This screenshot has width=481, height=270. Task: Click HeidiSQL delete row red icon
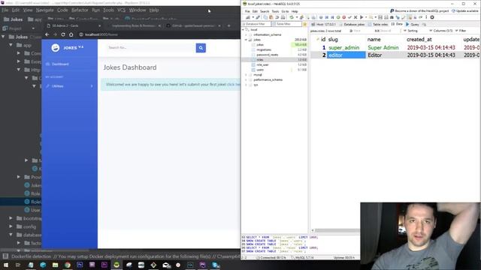pyautogui.click(x=344, y=17)
